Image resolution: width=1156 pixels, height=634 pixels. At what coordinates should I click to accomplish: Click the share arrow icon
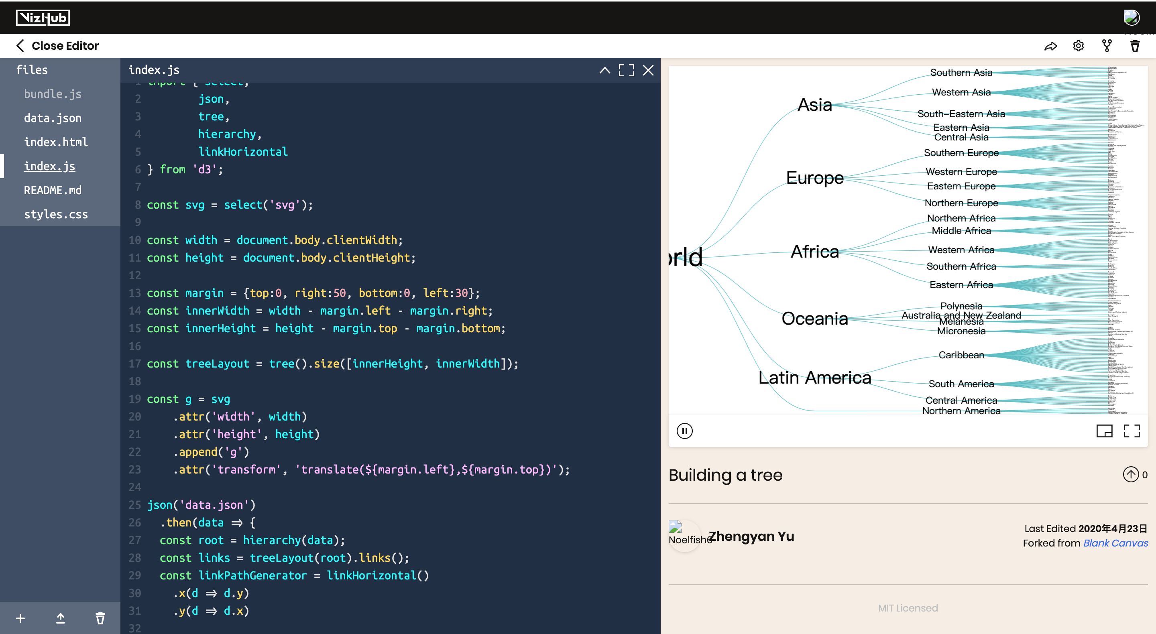tap(1050, 46)
